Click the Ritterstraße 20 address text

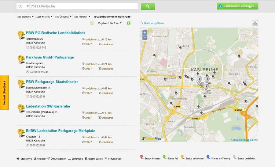tap(34, 39)
